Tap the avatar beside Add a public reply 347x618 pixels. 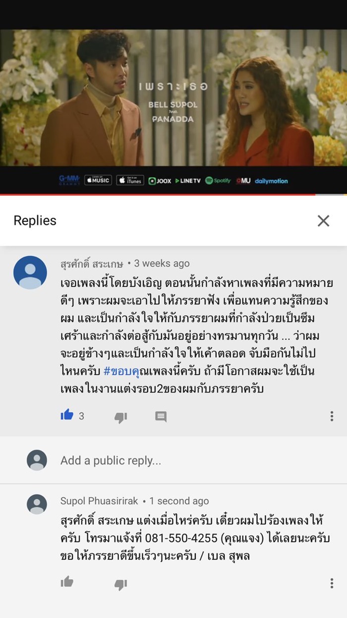pos(37,460)
